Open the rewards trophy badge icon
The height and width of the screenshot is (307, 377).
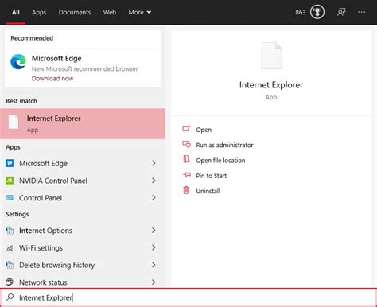point(317,12)
